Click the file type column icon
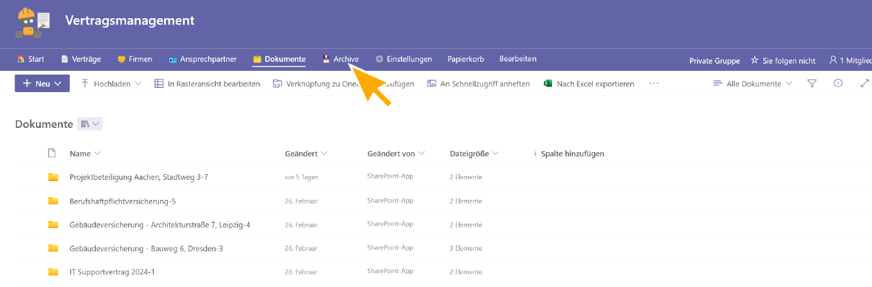 click(52, 154)
